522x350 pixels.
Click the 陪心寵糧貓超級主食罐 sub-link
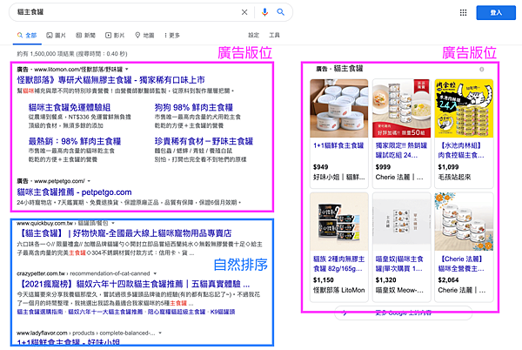[x=177, y=312]
